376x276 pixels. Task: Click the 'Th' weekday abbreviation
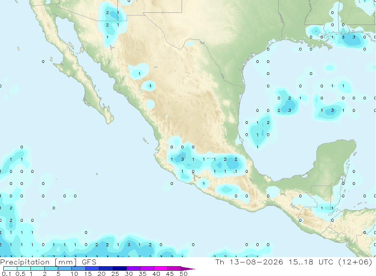coord(220,262)
